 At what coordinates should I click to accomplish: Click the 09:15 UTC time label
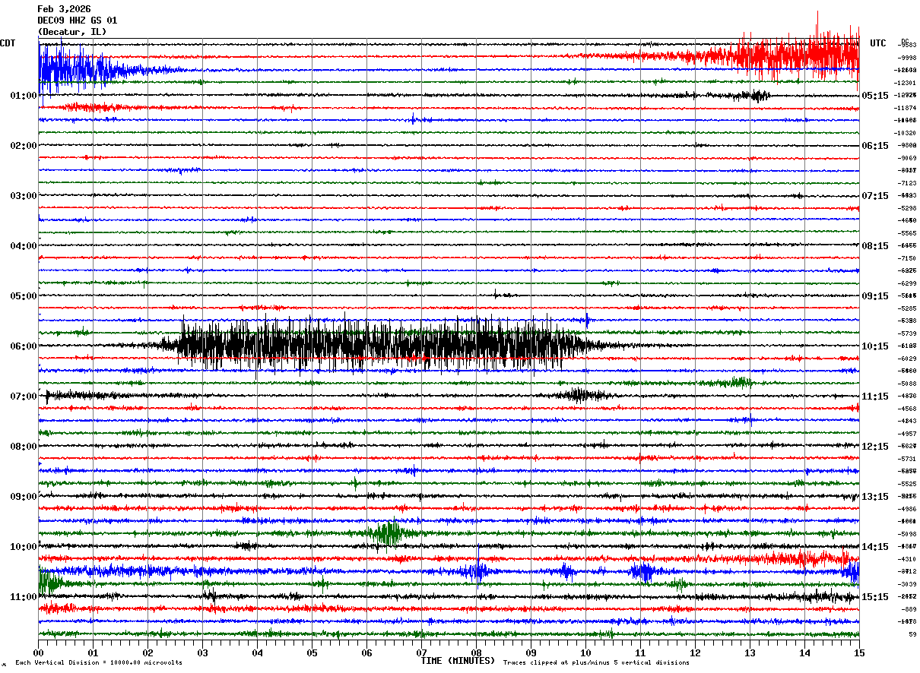click(x=875, y=296)
